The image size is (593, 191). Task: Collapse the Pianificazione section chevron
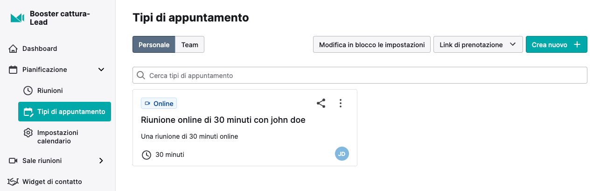pos(101,70)
